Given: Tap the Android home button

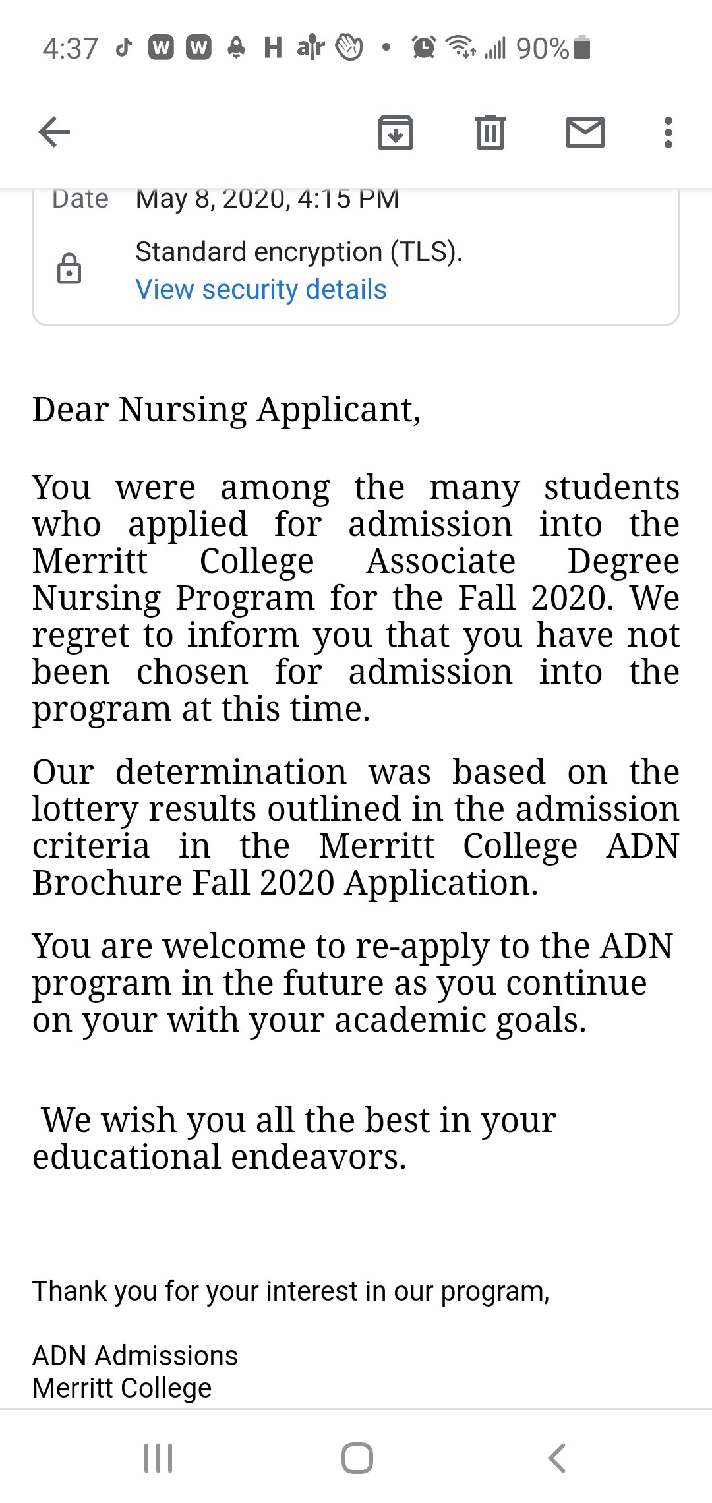Looking at the screenshot, I should click(x=357, y=1458).
